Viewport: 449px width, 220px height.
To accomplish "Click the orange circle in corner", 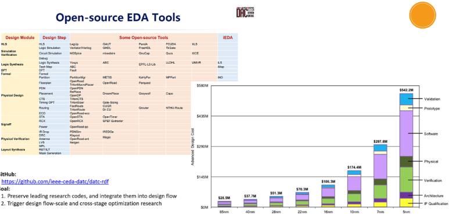I will (x=422, y=15).
